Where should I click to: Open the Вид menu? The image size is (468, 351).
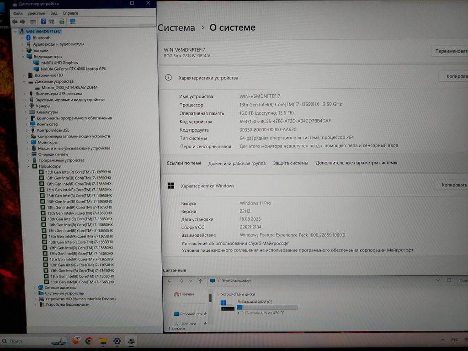[54, 14]
